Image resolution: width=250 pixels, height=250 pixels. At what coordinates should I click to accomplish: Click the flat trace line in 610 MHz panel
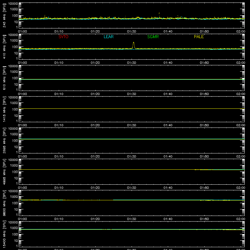click(132, 79)
